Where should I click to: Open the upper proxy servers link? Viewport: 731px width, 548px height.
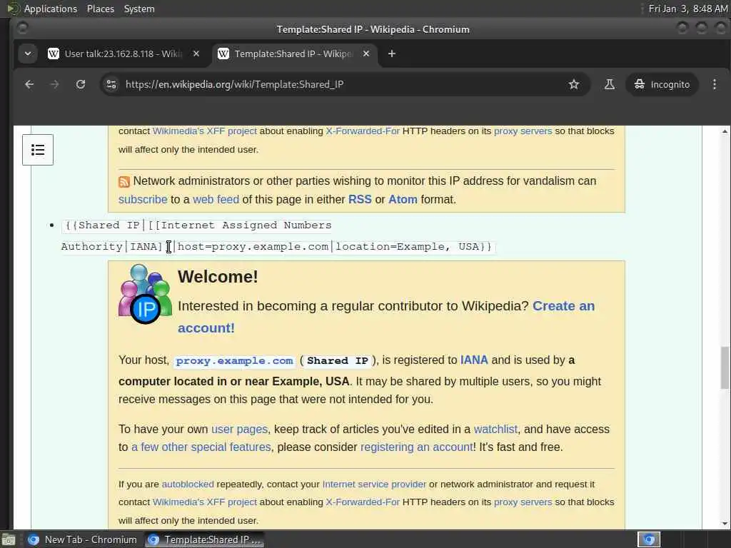[523, 131]
